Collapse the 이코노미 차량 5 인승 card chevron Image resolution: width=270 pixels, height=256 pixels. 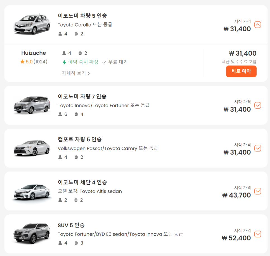258,25
